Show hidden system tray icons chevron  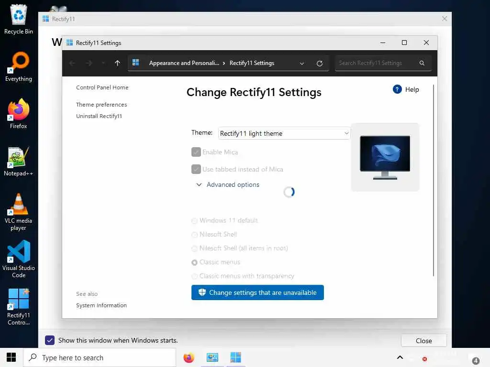400,357
